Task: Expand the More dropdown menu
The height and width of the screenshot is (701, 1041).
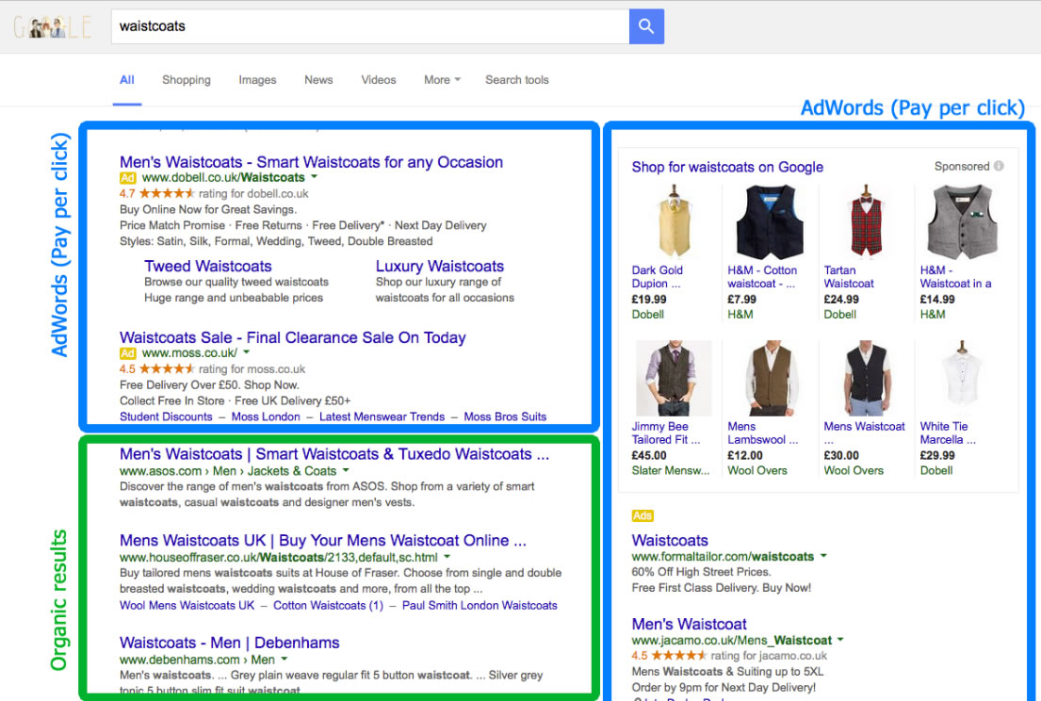Action: [x=442, y=80]
